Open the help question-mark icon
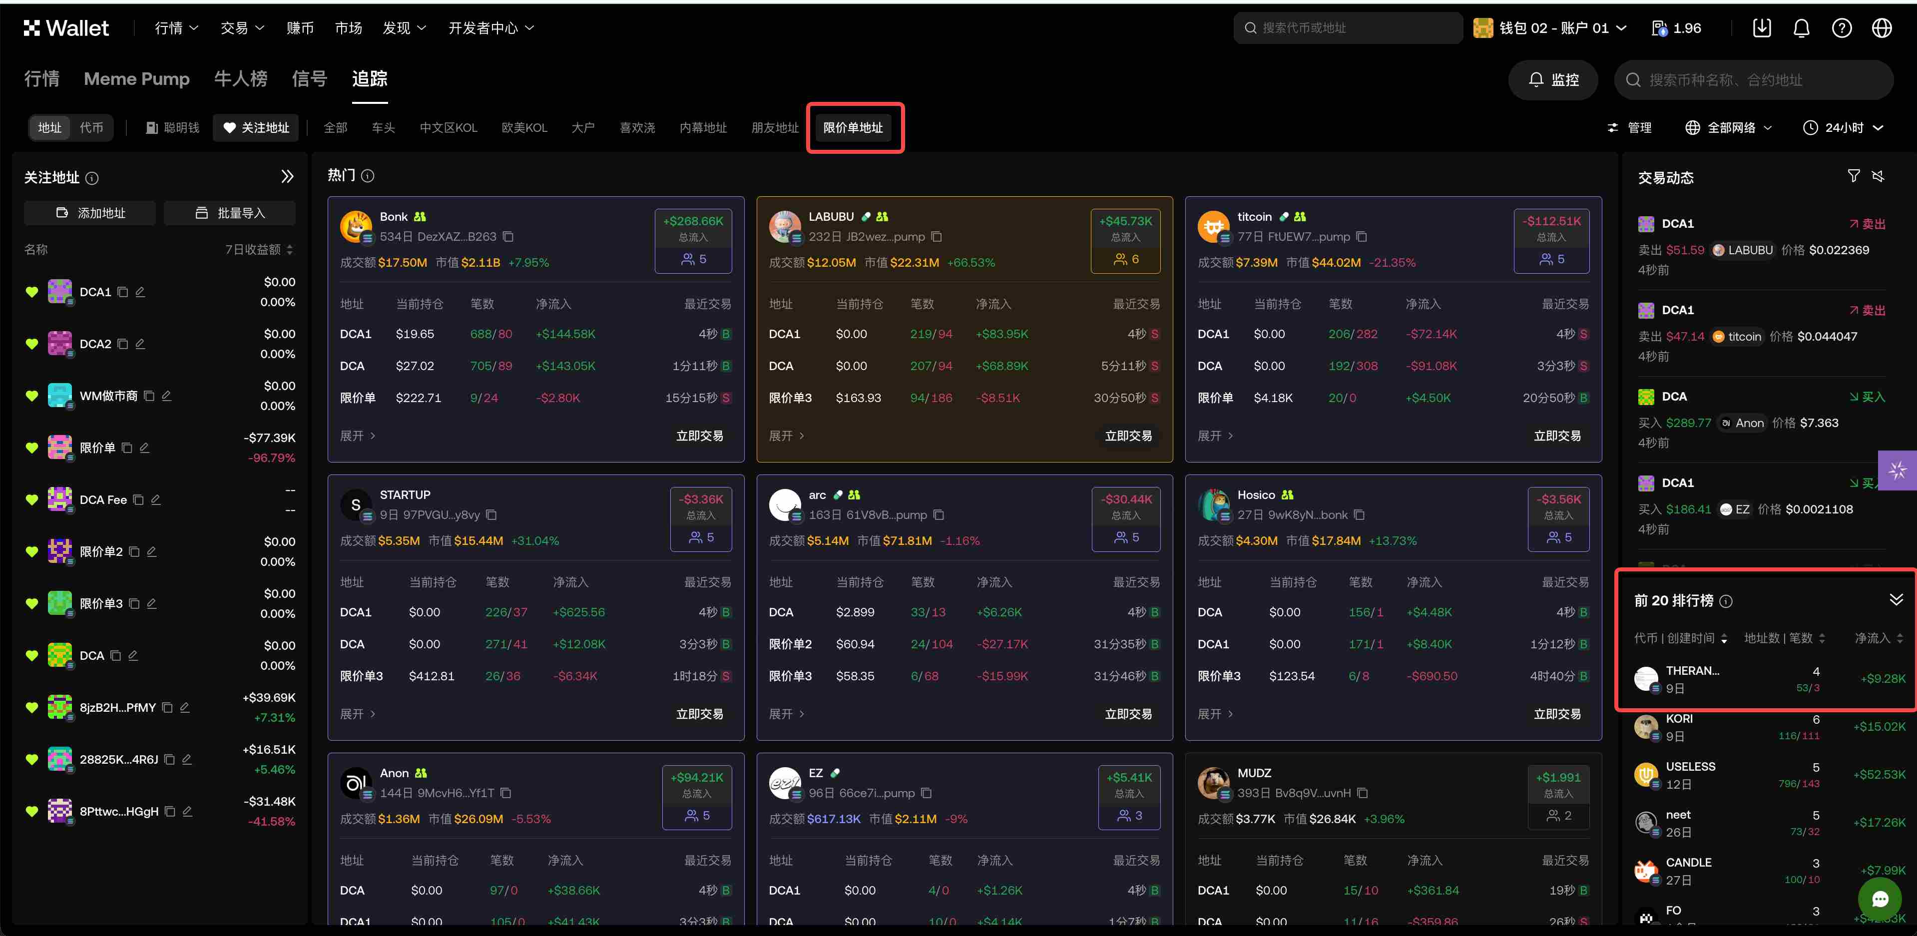 (x=1841, y=27)
